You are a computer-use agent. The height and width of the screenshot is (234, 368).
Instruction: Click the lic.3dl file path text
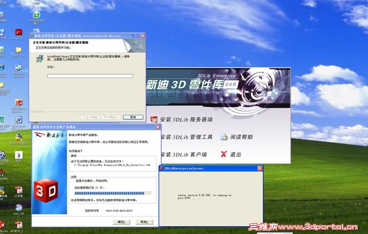(112, 165)
